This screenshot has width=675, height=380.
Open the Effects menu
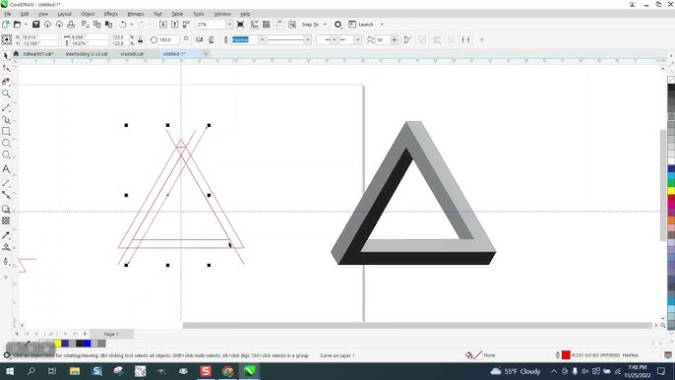[x=110, y=14]
